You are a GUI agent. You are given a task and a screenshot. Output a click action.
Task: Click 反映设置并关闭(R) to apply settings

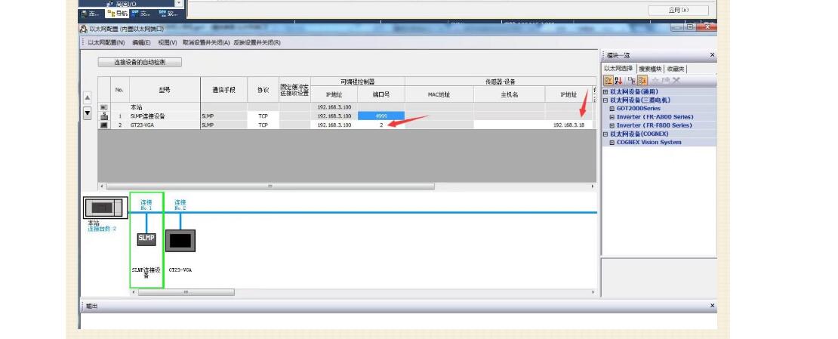pyautogui.click(x=257, y=42)
